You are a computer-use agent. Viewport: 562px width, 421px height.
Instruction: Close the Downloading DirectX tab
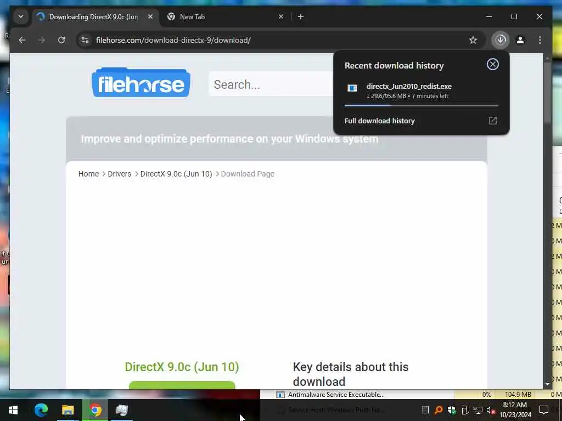tap(150, 16)
